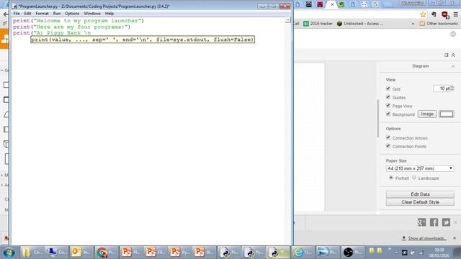The image size is (461, 259).
Task: Open the Paper Size A4 dropdown
Action: click(420, 168)
